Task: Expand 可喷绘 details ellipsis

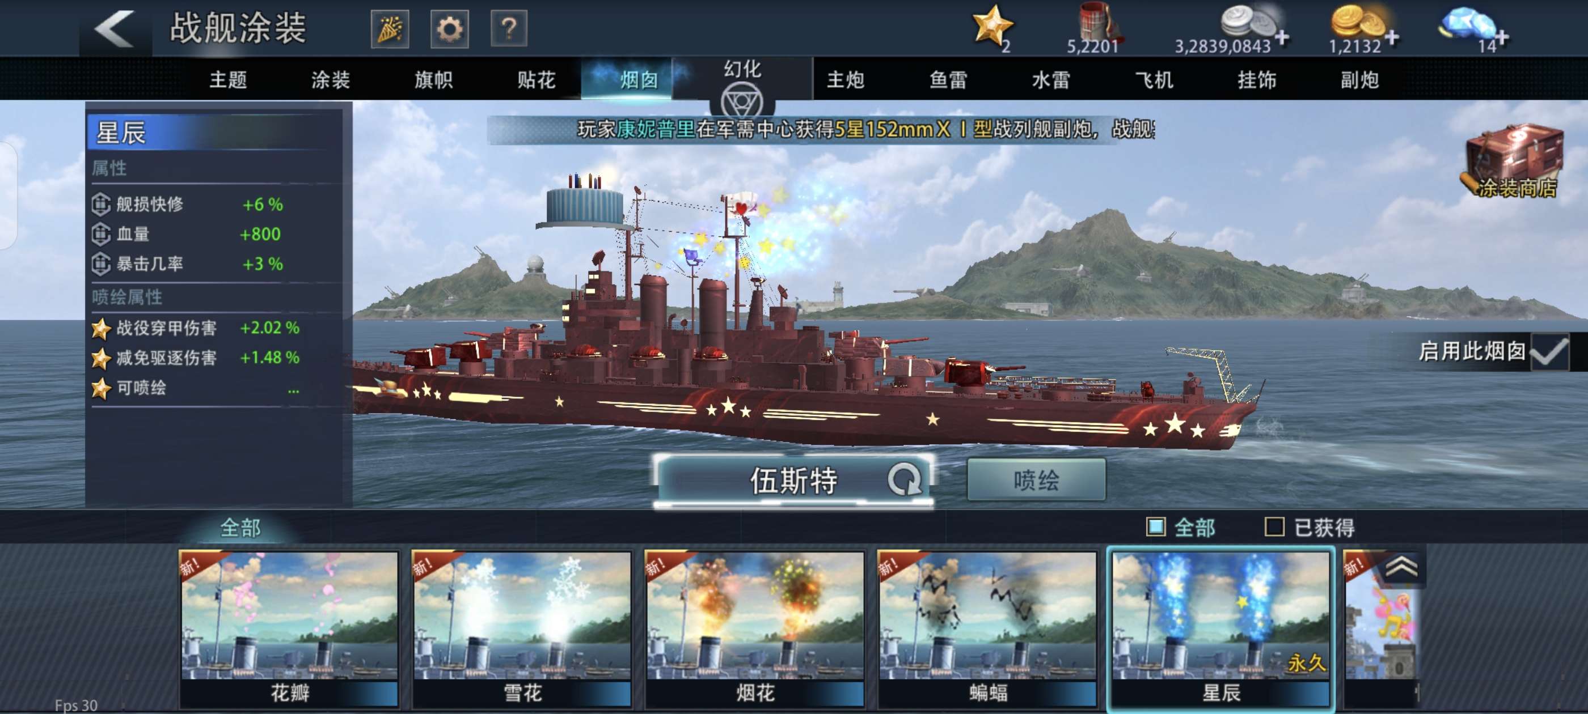Action: [293, 389]
